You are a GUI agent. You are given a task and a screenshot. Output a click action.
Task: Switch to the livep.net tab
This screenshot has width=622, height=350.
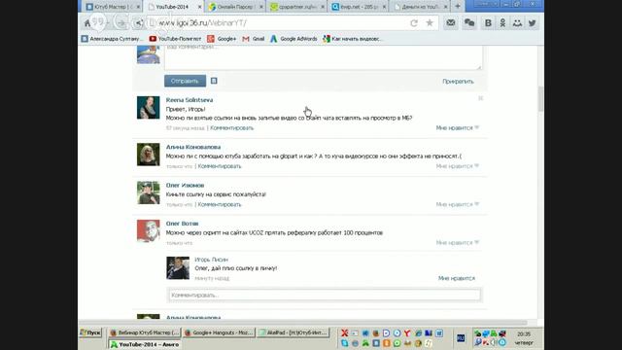(359, 7)
